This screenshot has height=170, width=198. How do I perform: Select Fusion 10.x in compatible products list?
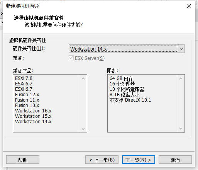(27, 105)
